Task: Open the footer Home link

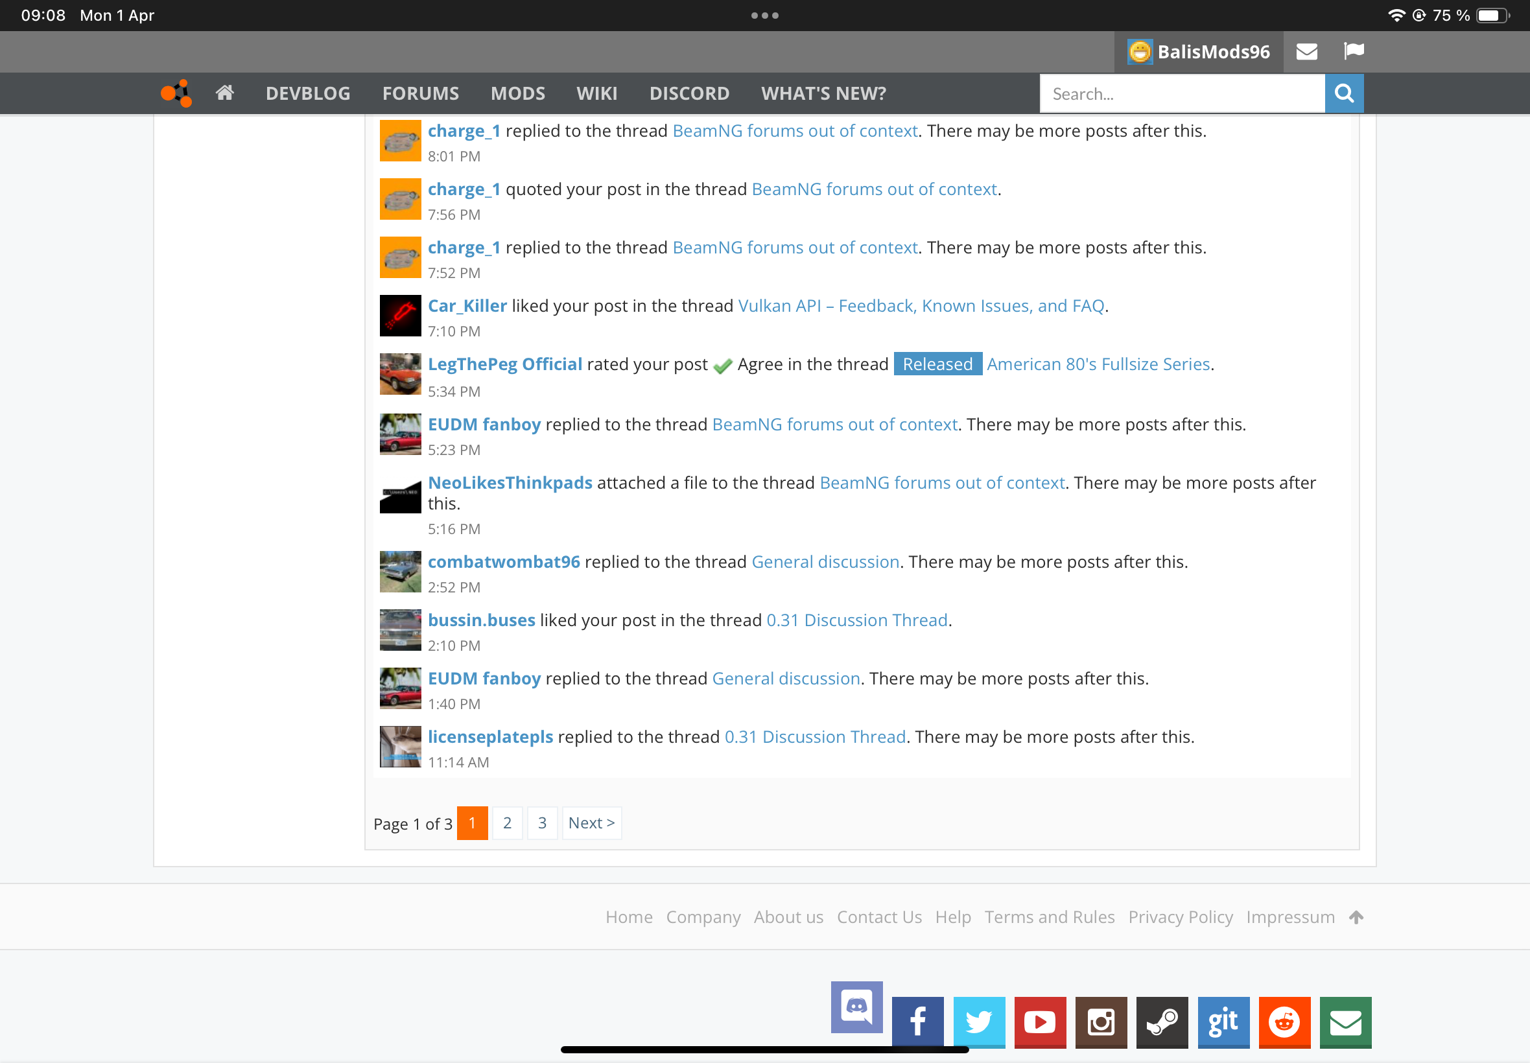Action: tap(629, 917)
